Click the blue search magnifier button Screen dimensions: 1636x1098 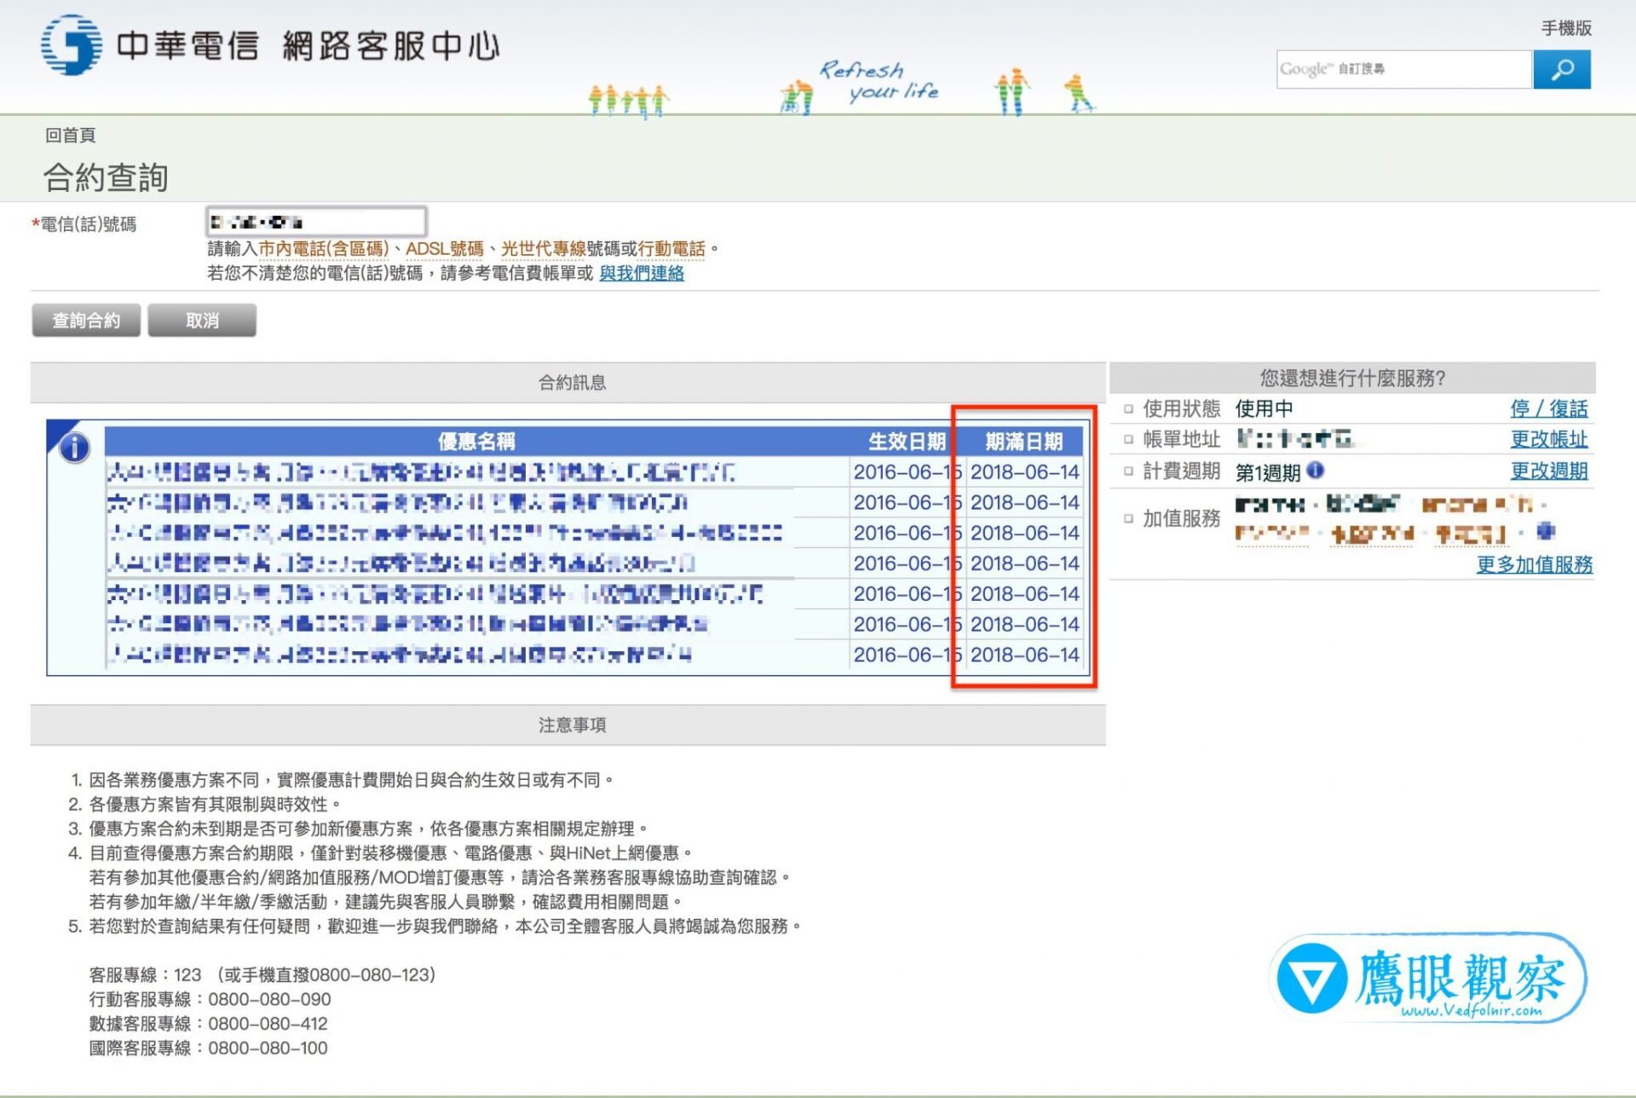[x=1561, y=69]
